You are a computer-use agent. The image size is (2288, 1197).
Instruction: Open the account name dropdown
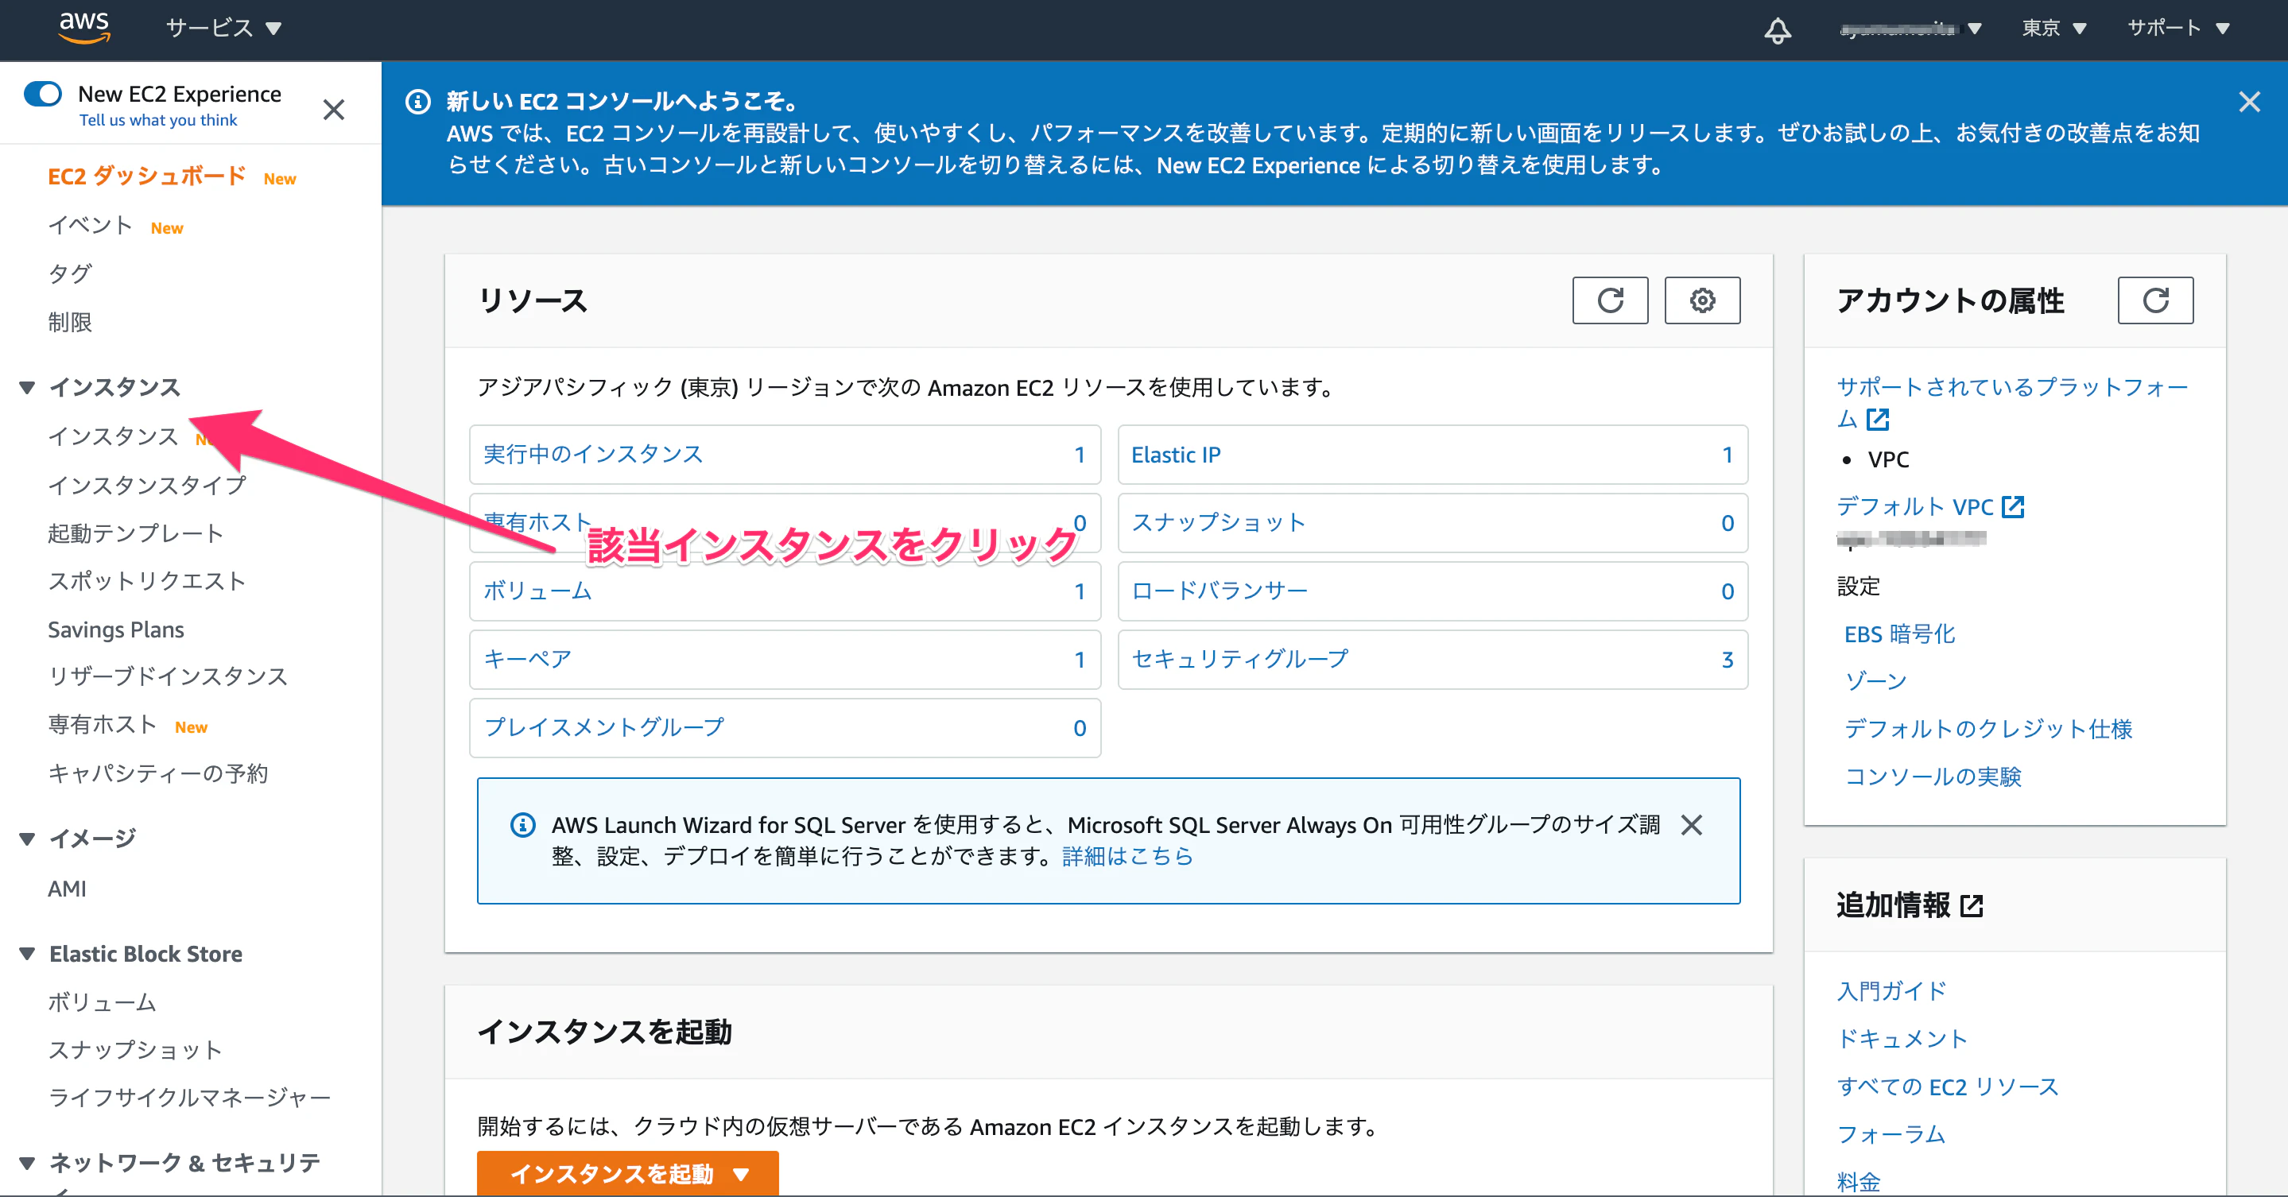point(1910,29)
